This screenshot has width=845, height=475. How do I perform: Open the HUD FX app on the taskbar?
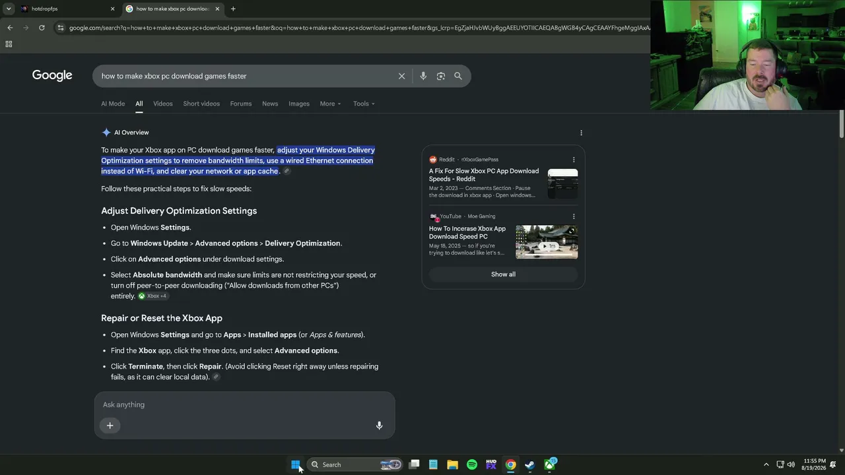491,464
